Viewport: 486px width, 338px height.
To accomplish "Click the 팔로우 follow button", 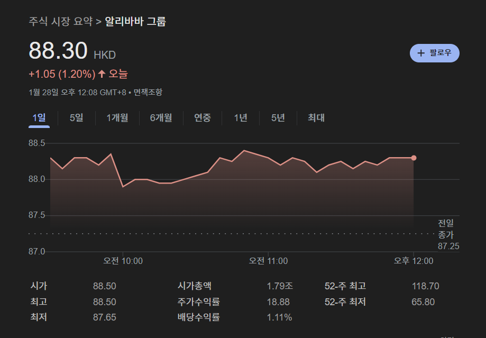I will 435,53.
